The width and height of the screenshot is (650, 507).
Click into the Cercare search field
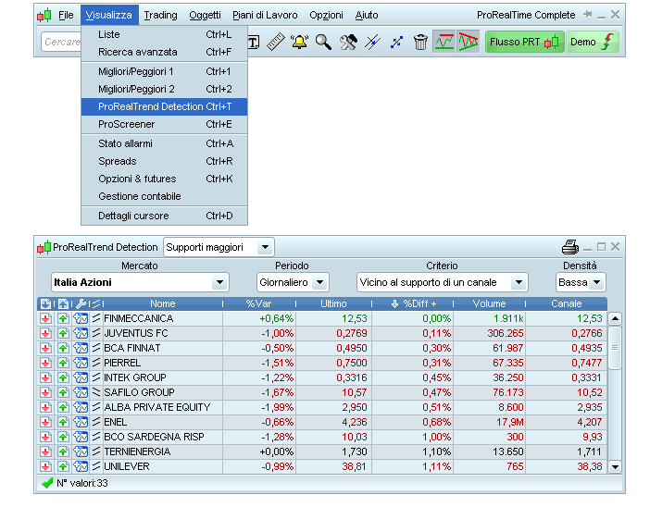pyautogui.click(x=61, y=42)
